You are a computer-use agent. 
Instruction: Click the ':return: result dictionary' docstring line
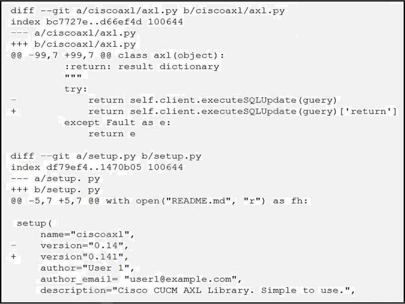(141, 66)
